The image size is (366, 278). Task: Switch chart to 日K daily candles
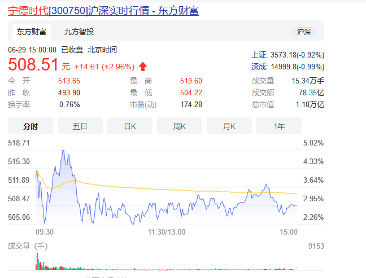pos(129,126)
